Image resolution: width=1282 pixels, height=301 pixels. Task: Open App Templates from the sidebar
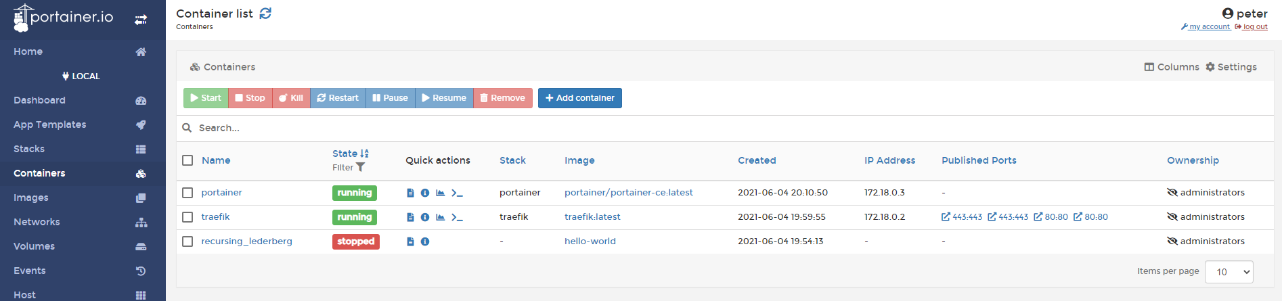[x=49, y=124]
